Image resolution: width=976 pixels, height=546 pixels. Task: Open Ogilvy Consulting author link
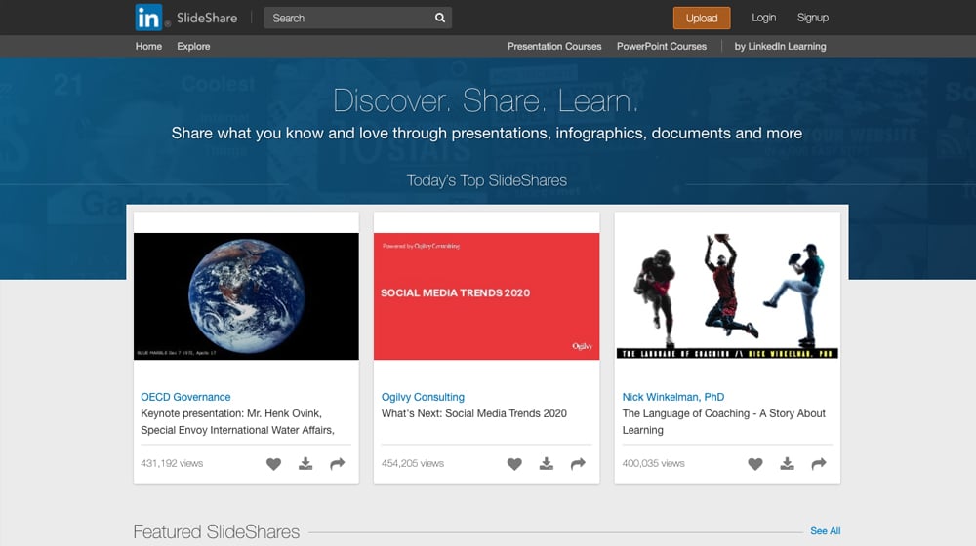(423, 397)
